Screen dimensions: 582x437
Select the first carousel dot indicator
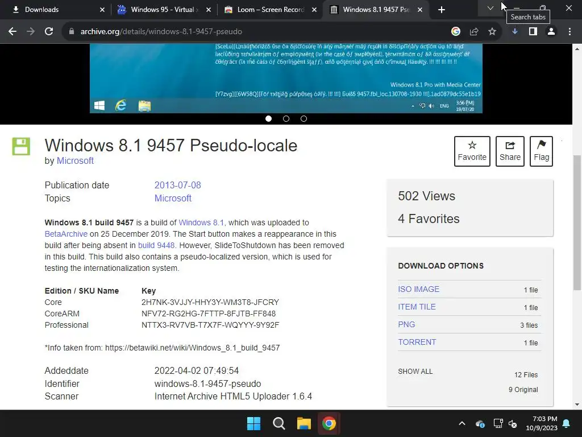click(269, 118)
